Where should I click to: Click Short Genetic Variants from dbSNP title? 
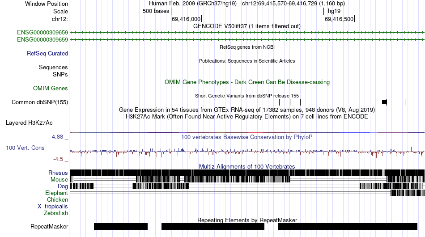(x=247, y=96)
